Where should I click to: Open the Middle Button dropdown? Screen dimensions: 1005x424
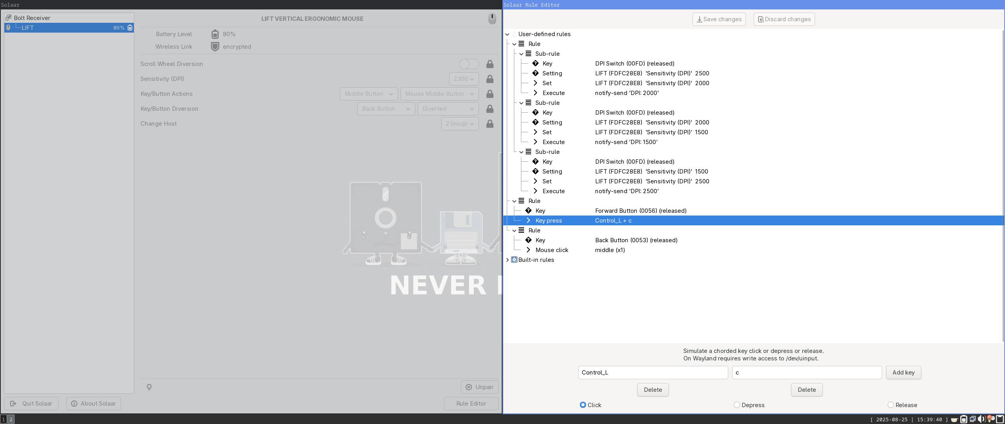(x=369, y=94)
